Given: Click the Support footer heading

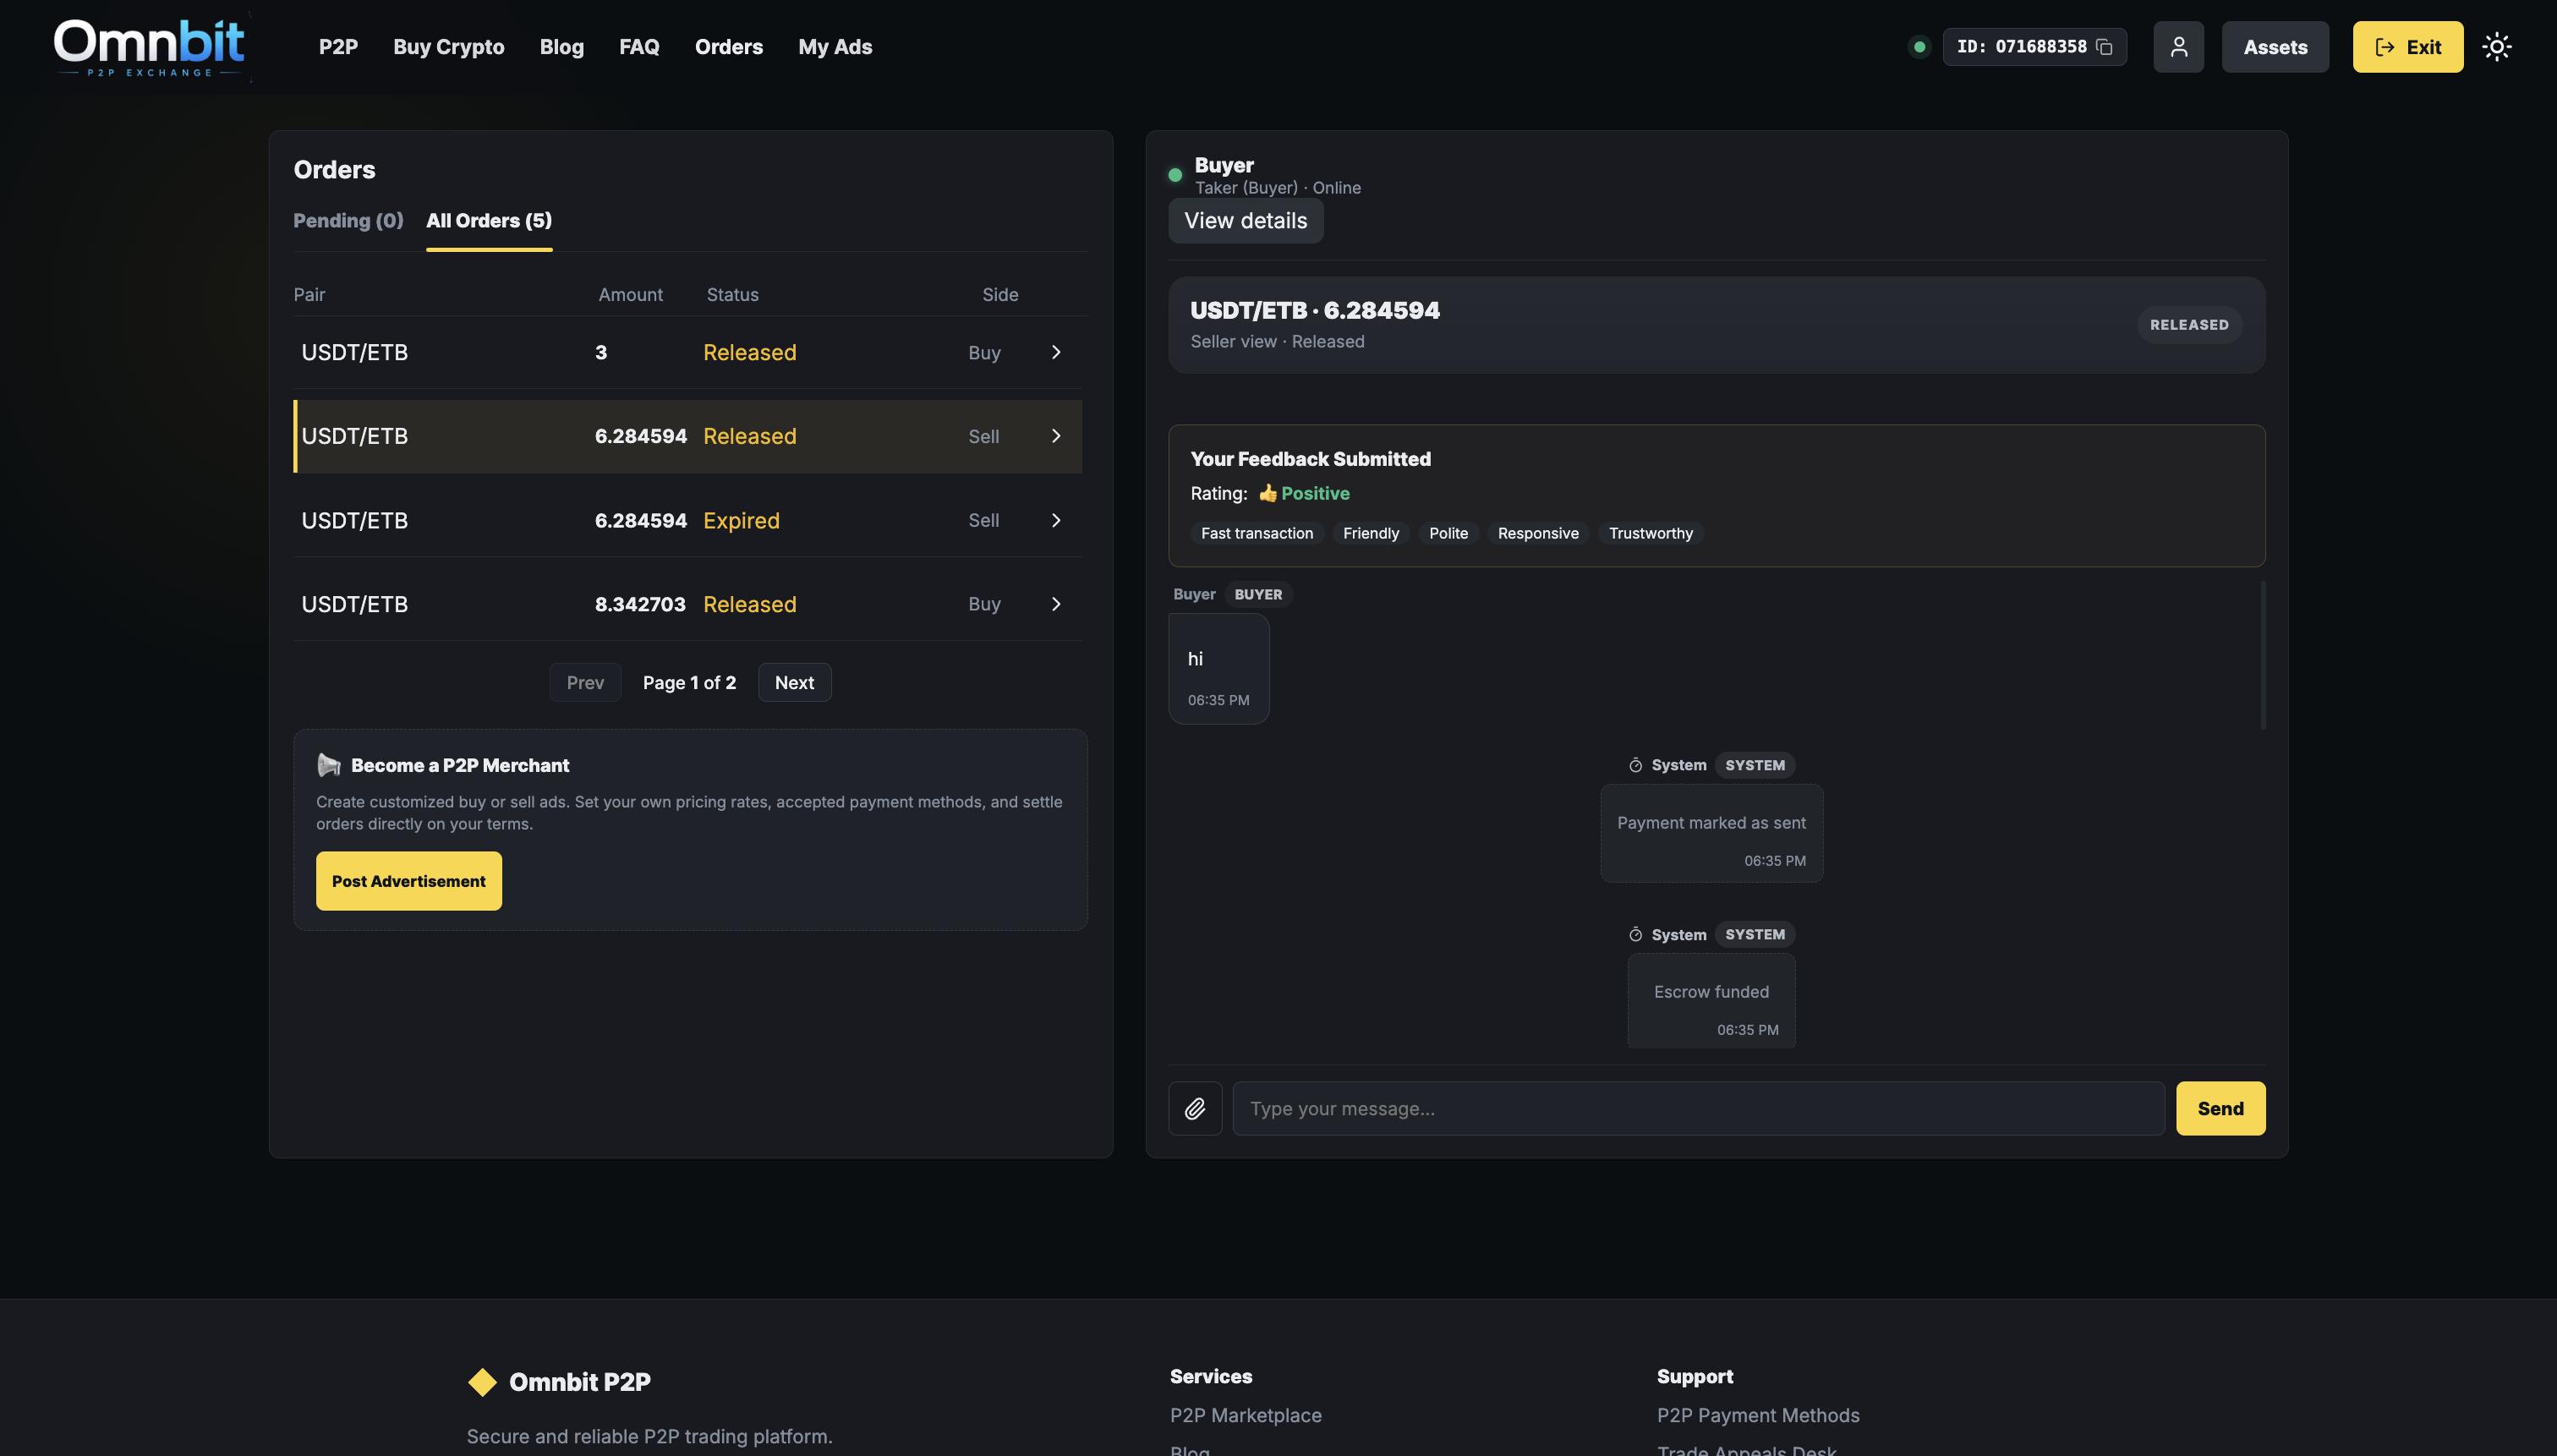Looking at the screenshot, I should pyautogui.click(x=1694, y=1376).
